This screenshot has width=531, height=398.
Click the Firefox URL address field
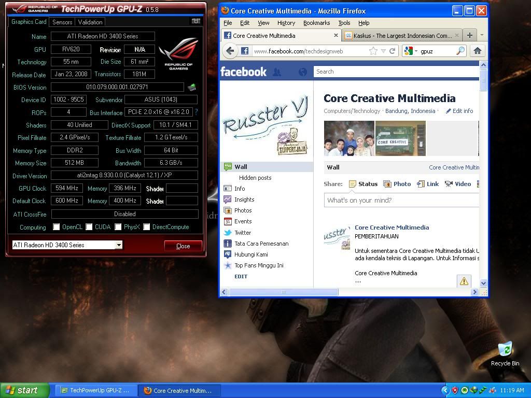[310, 51]
